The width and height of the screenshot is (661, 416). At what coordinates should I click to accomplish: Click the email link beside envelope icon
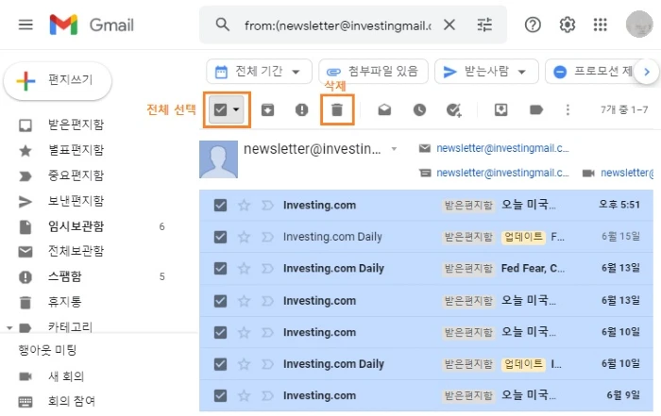point(502,148)
